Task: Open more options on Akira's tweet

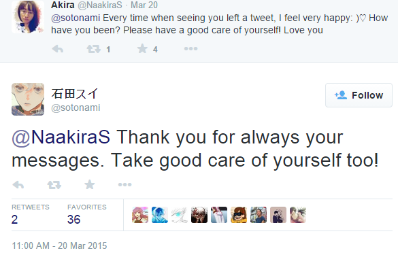Action: point(191,49)
